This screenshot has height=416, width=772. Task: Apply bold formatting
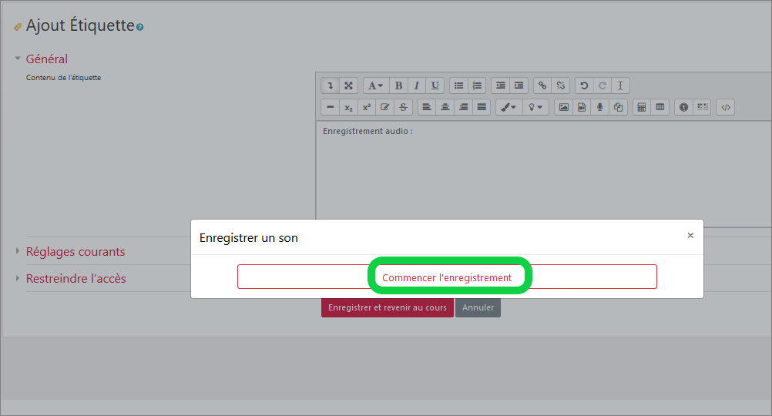pyautogui.click(x=399, y=86)
